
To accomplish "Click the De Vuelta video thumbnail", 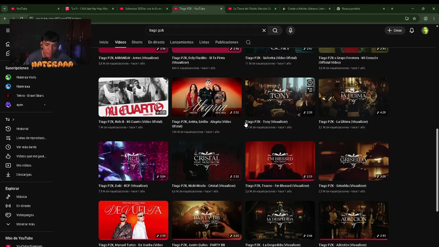I will pyautogui.click(x=133, y=220).
